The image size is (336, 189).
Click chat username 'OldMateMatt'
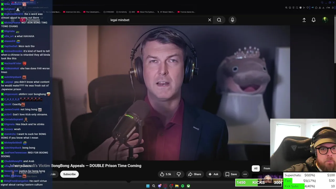point(12,69)
